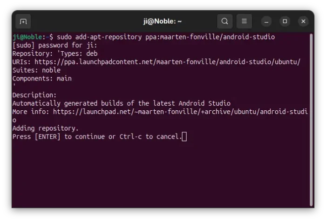Click the 'Components: main' output line
Viewport: 326px width, 221px height.
(42, 79)
